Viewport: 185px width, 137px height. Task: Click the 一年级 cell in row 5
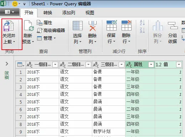(140, 102)
